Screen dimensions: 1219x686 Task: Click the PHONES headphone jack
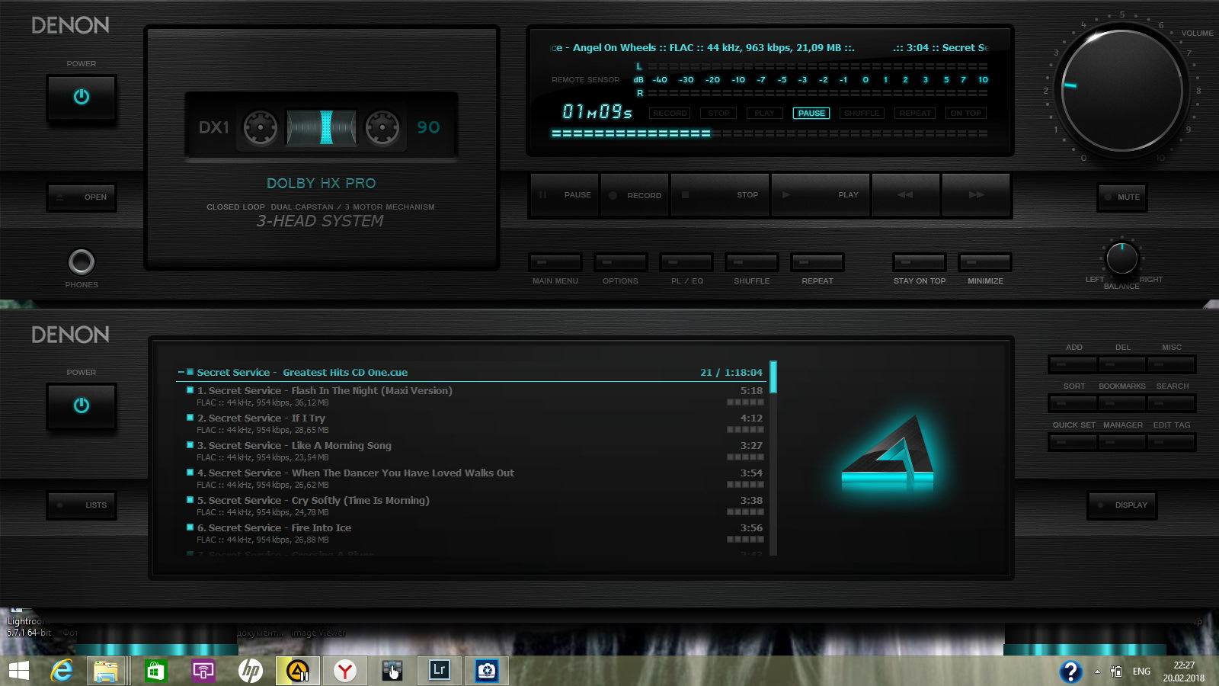tap(82, 261)
